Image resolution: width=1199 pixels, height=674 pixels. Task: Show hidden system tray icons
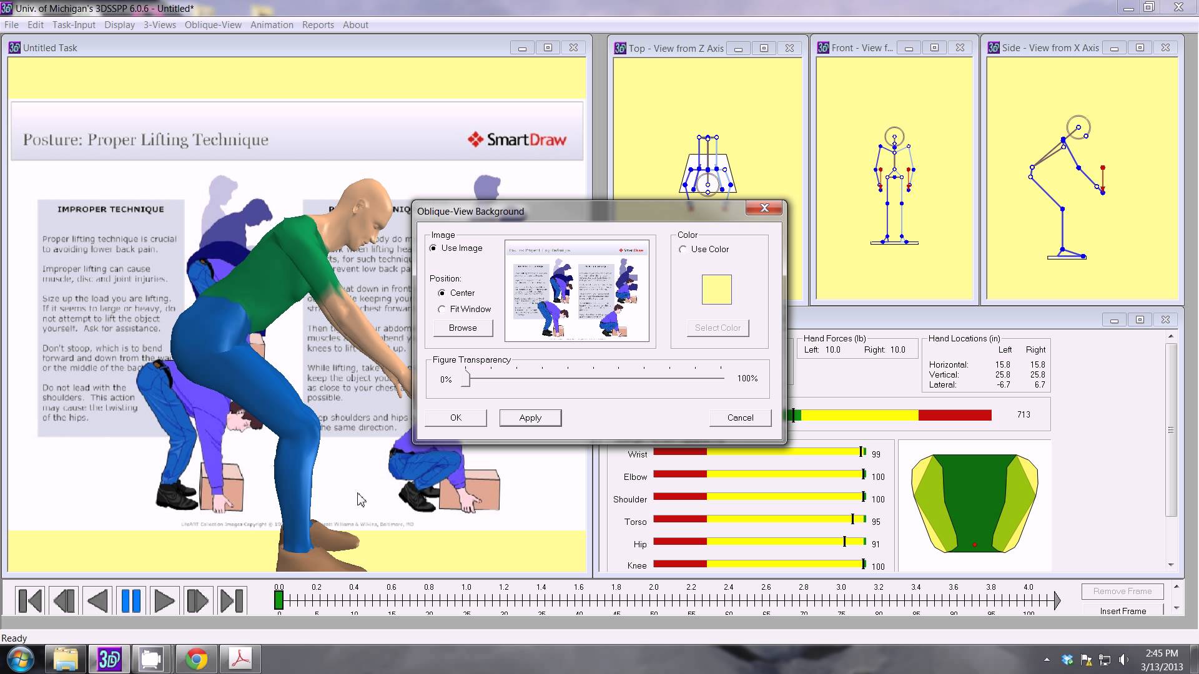[x=1047, y=660]
